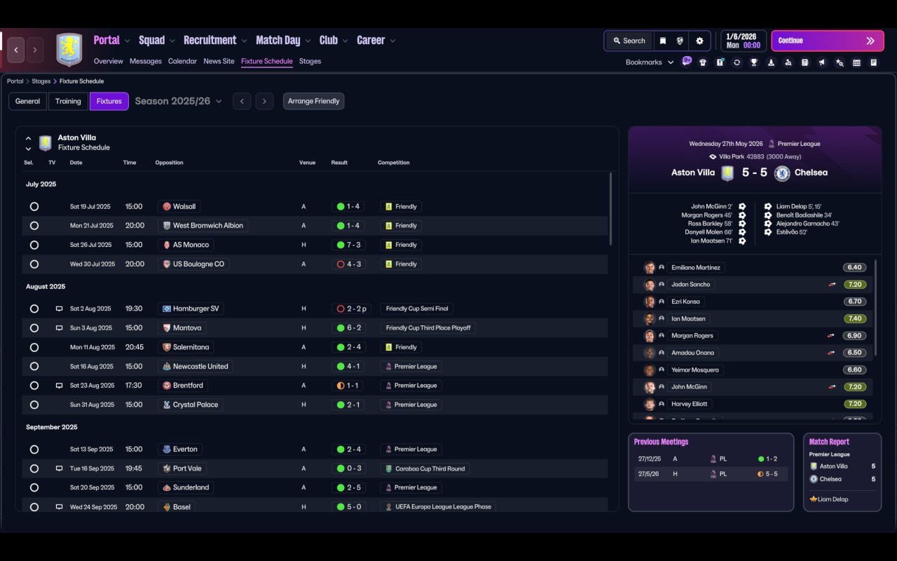Click the Chelsea crest in match summary
This screenshot has width=897, height=561.
[x=782, y=173]
